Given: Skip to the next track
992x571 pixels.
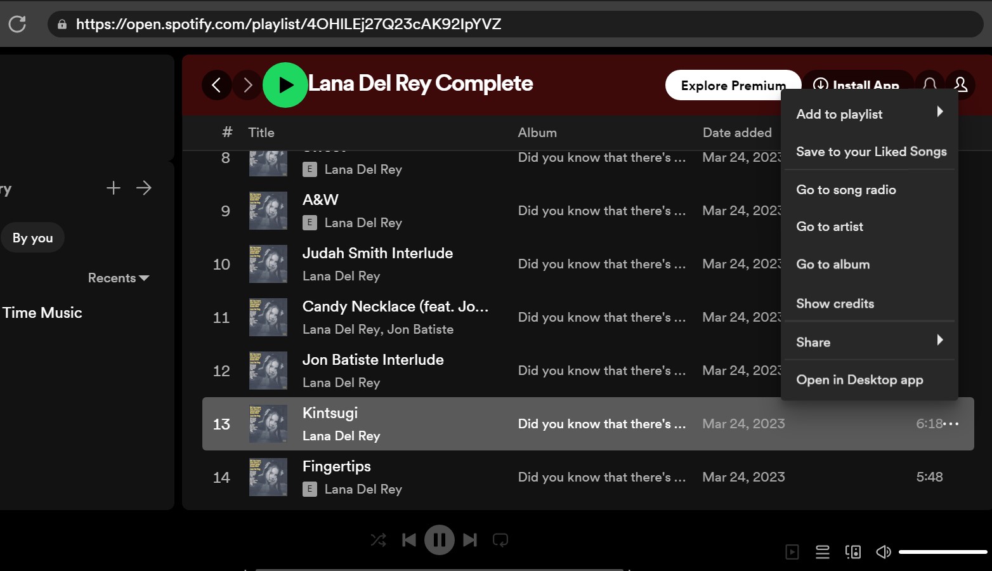Looking at the screenshot, I should (470, 540).
